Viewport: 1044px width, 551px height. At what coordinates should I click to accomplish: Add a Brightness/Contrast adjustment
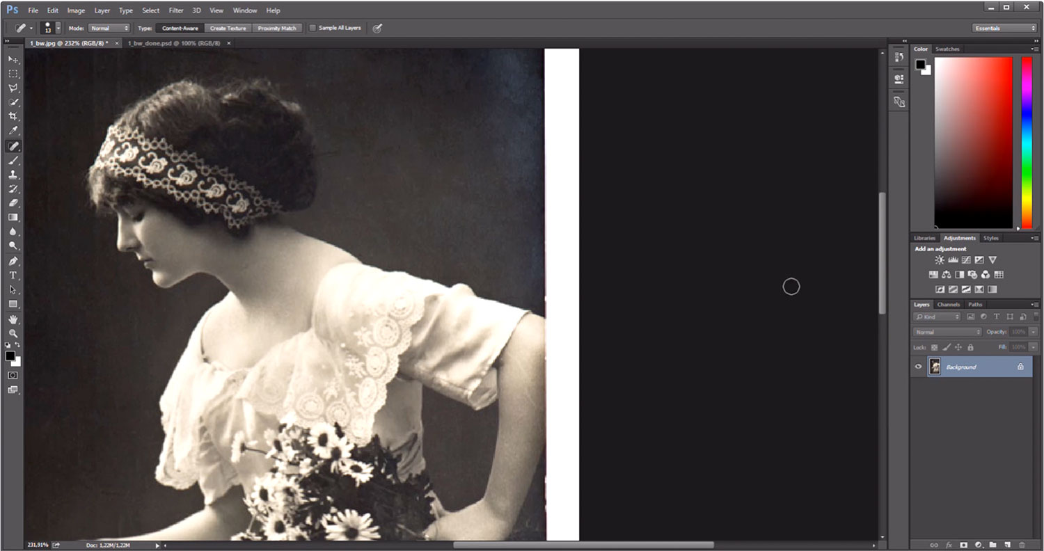pyautogui.click(x=940, y=260)
